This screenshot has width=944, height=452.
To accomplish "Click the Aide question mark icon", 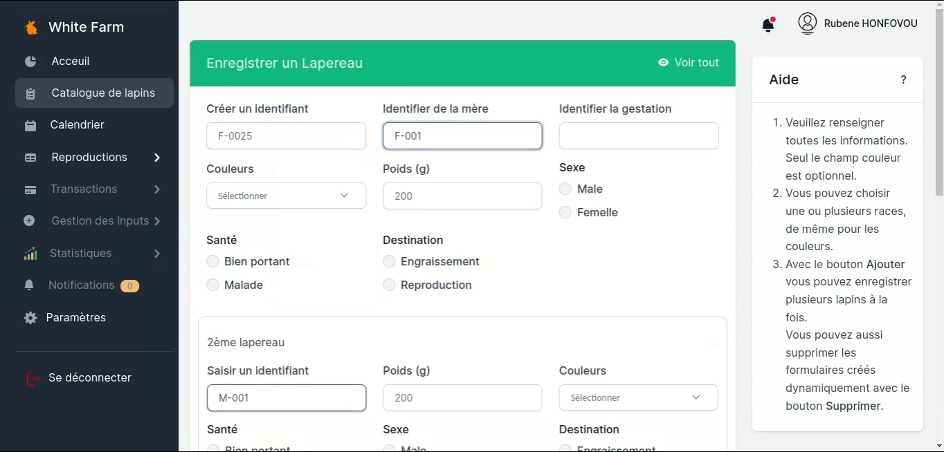I will (x=903, y=80).
